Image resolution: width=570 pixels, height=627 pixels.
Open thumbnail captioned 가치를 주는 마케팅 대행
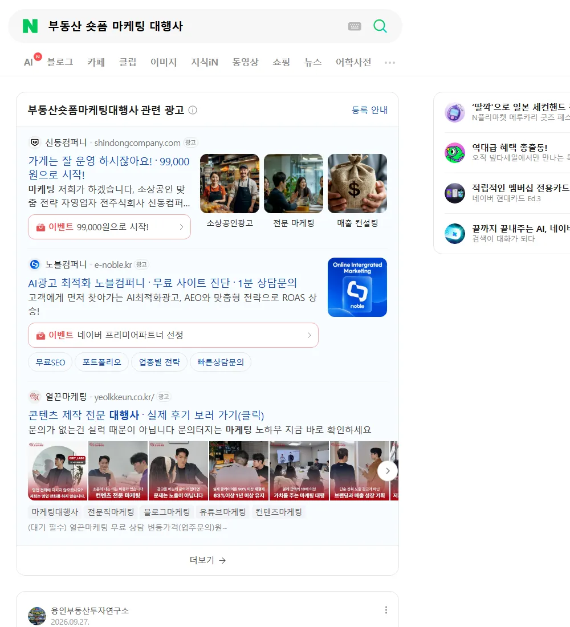click(299, 471)
